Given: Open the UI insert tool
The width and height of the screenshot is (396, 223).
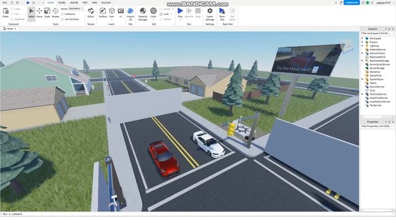Looking at the screenshot, I should 121,13.
